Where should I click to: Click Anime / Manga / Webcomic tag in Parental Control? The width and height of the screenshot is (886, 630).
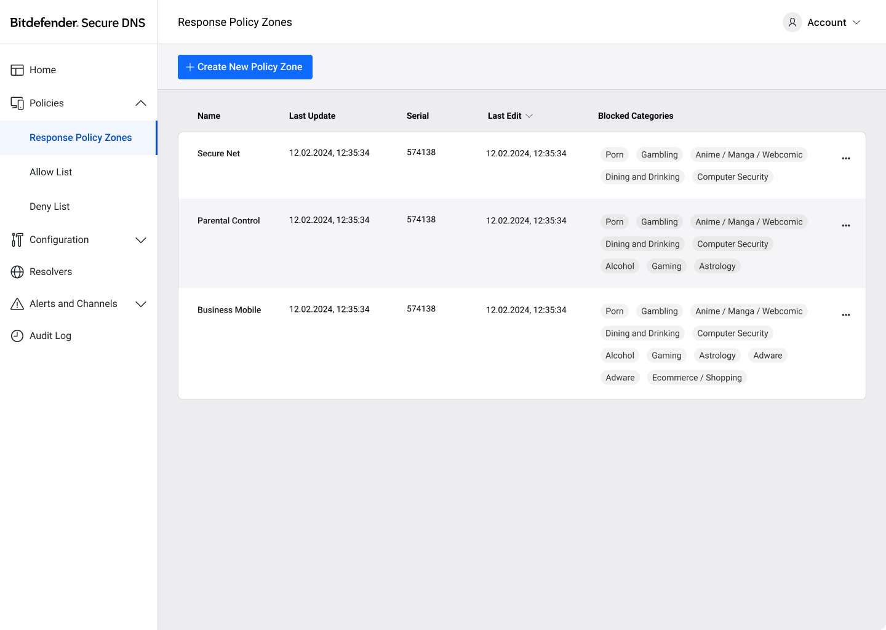click(749, 222)
